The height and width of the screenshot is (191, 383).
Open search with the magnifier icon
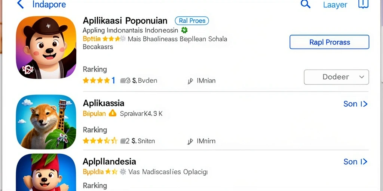pyautogui.click(x=305, y=4)
